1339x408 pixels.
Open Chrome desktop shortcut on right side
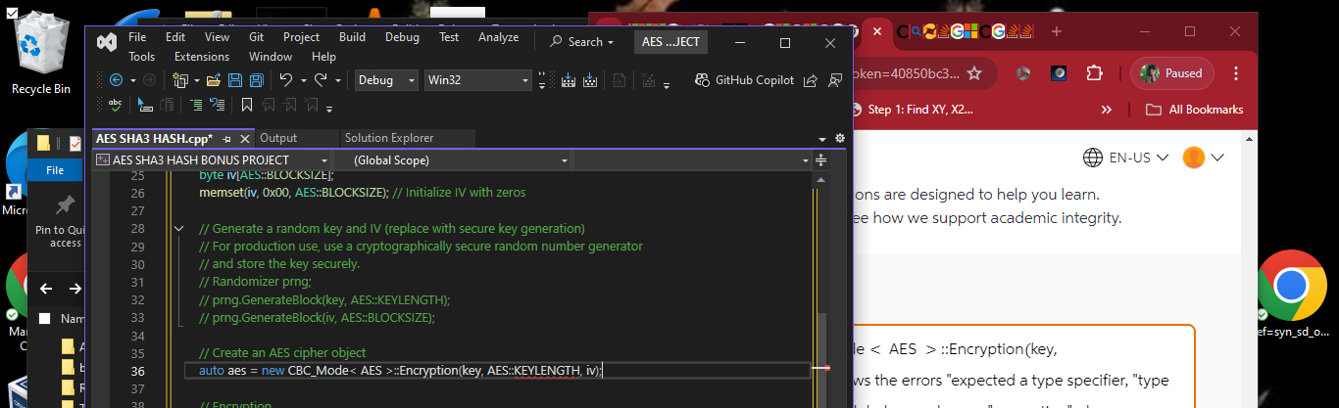1292,294
